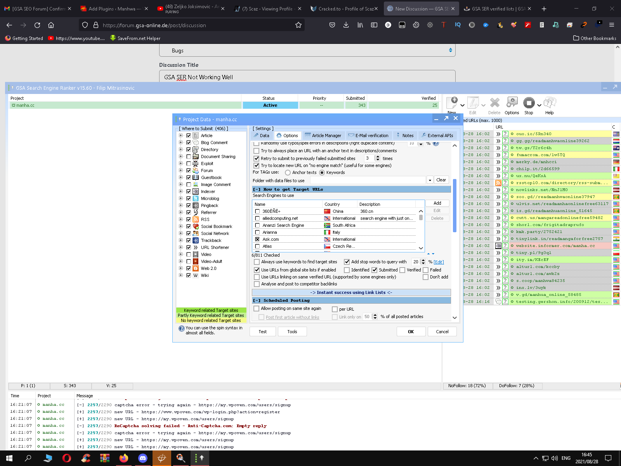Click the Forum engine icon
This screenshot has width=621, height=466.
(196, 170)
